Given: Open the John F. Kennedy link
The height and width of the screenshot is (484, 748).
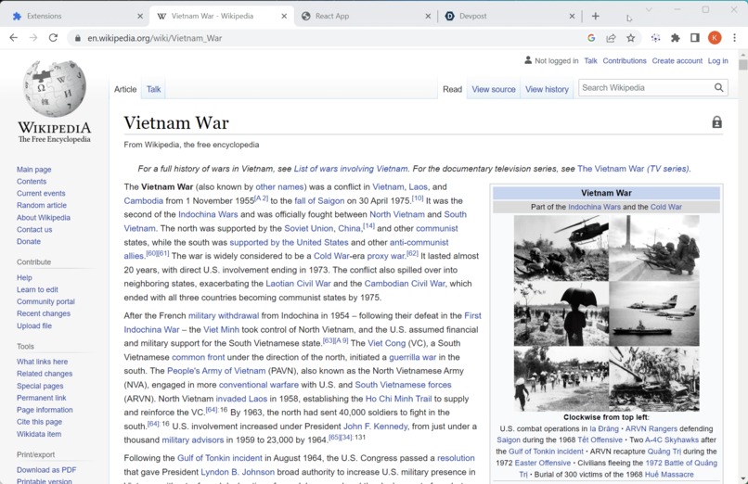Looking at the screenshot, I should pyautogui.click(x=376, y=426).
